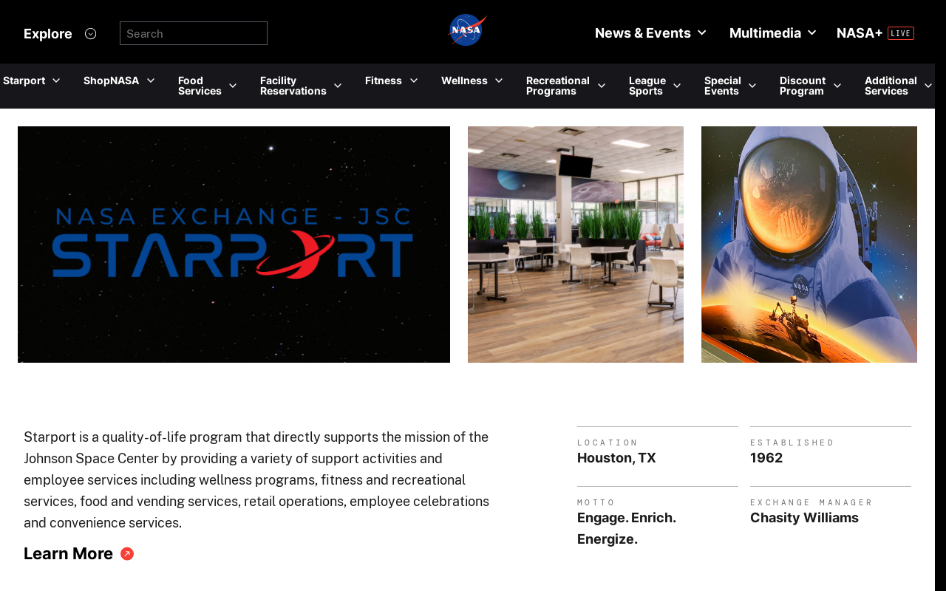This screenshot has height=591, width=946.
Task: Expand the Additional Services chevron
Action: (x=928, y=86)
